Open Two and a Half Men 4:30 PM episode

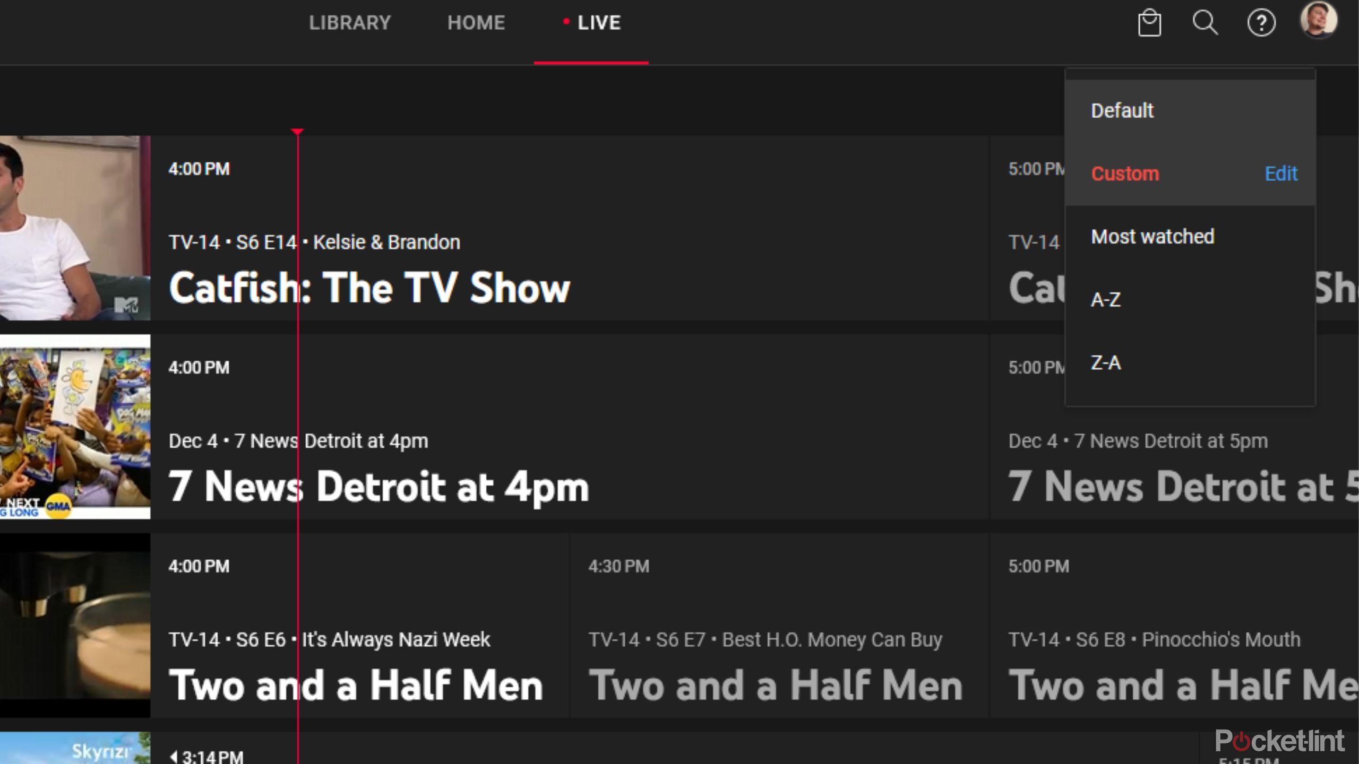[x=779, y=625]
